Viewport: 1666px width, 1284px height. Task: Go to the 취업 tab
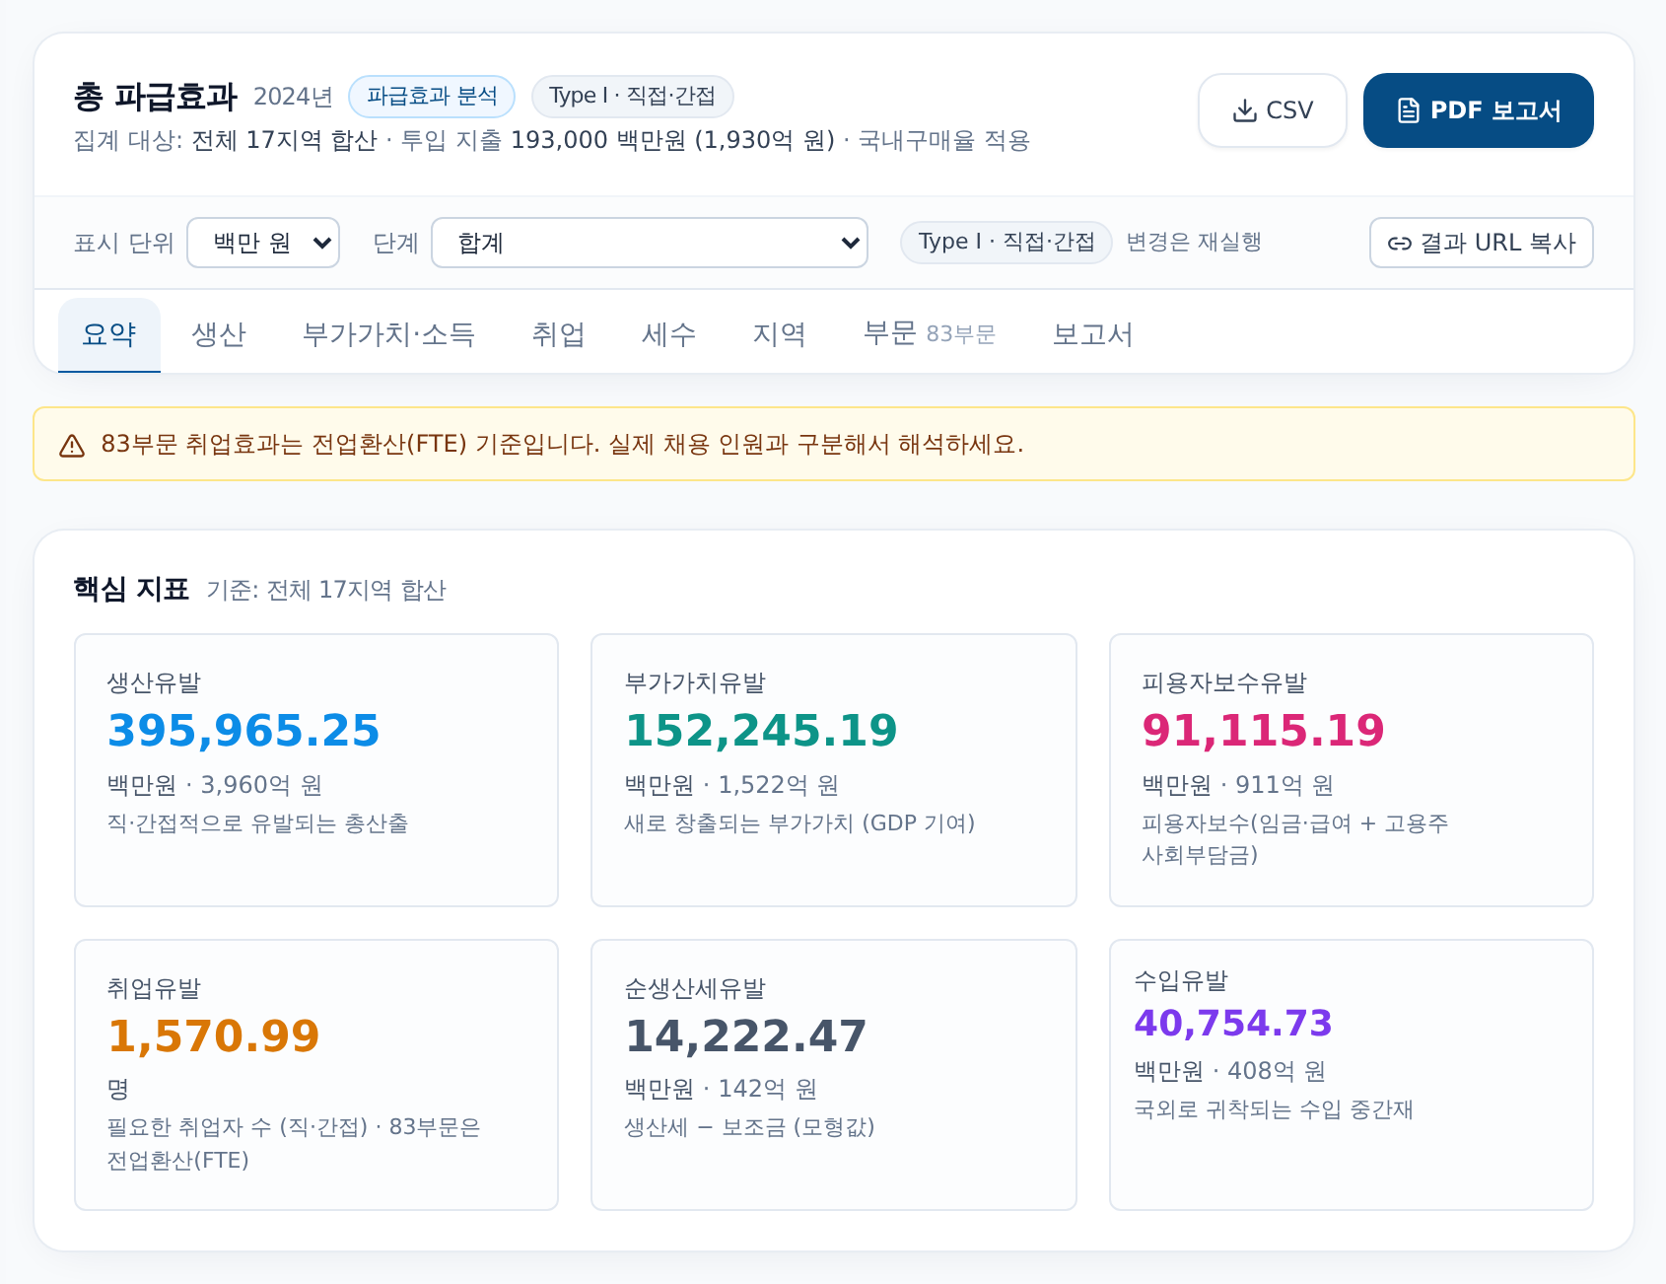558,334
